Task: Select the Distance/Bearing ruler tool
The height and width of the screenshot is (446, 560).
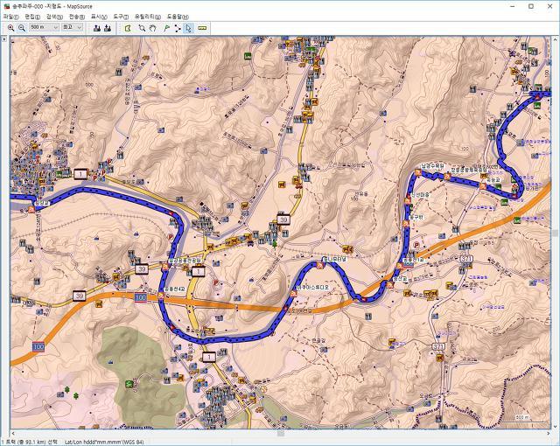Action: [202, 28]
